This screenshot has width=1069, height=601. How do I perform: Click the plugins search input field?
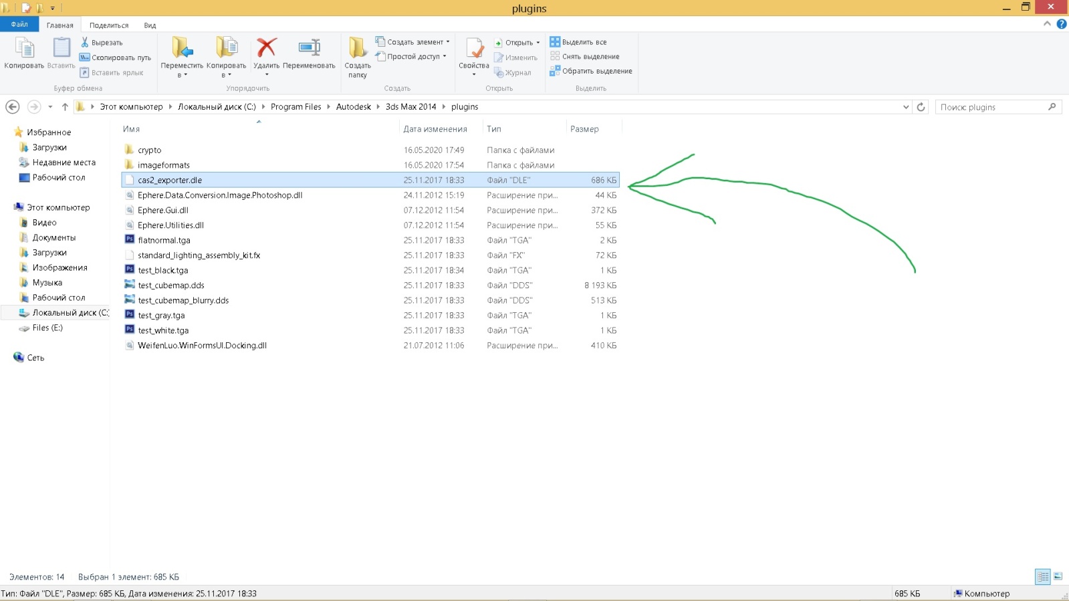coord(991,107)
